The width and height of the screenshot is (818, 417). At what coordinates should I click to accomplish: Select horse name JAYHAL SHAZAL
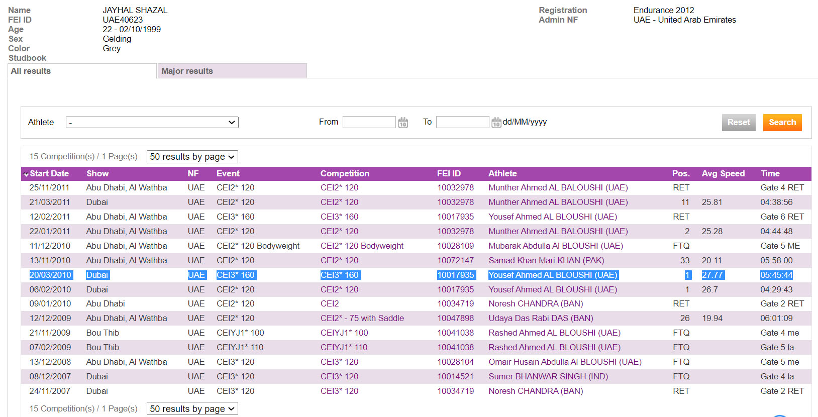pos(135,10)
